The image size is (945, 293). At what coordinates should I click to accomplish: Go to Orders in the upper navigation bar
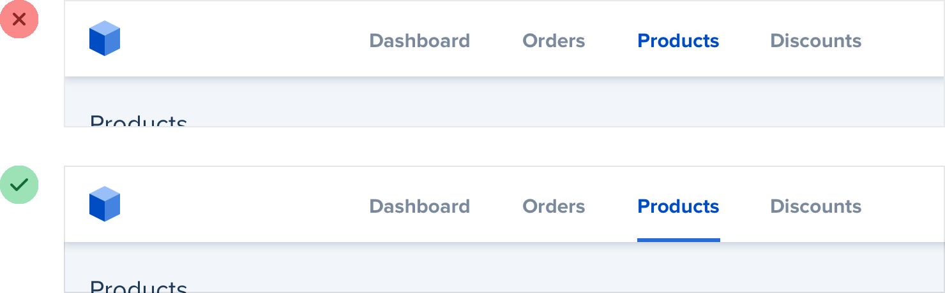(x=554, y=41)
